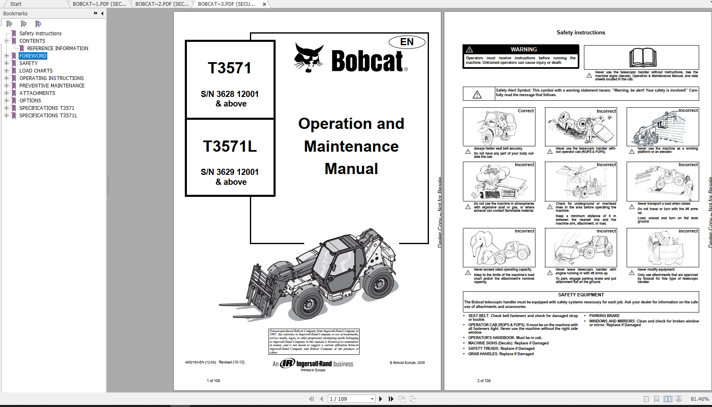Enable facing page display mode
The height and width of the screenshot is (407, 712).
click(667, 399)
